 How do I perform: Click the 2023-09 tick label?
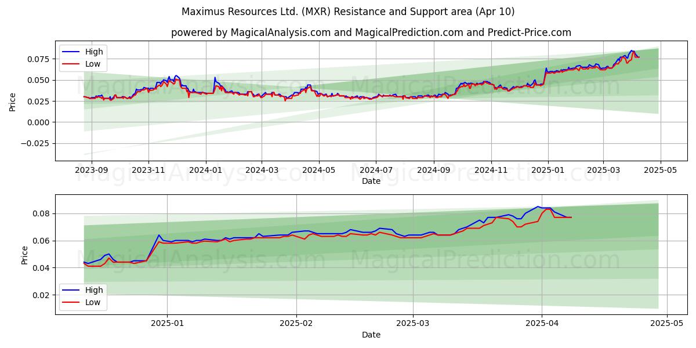(92, 170)
